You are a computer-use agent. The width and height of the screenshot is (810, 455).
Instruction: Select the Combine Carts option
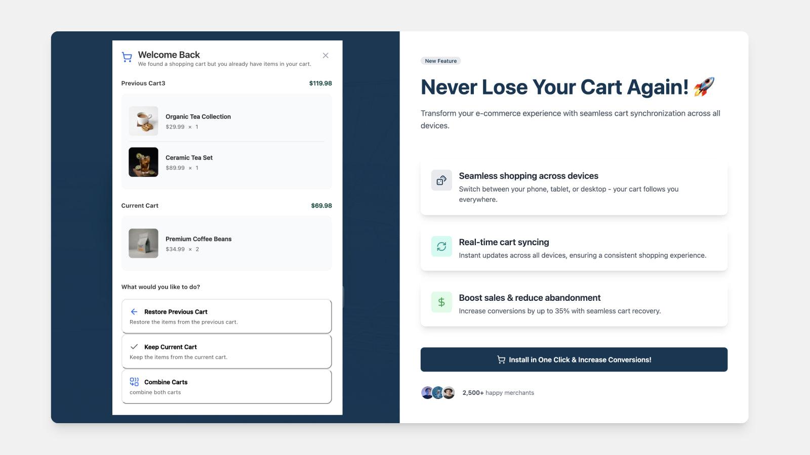[226, 386]
